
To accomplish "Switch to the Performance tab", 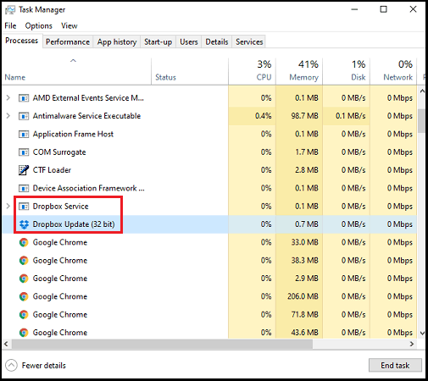I will 68,42.
